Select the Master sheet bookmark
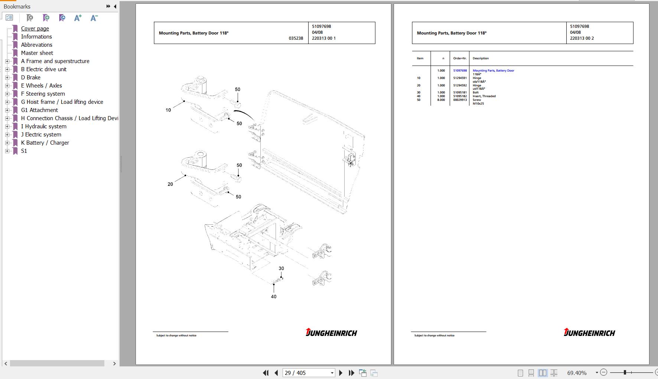Screen dimensions: 658x379 pos(37,53)
